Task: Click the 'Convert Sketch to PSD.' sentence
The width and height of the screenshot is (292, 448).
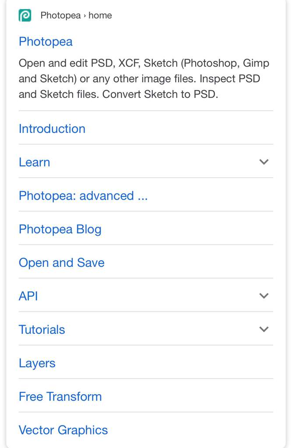Action: click(160, 94)
